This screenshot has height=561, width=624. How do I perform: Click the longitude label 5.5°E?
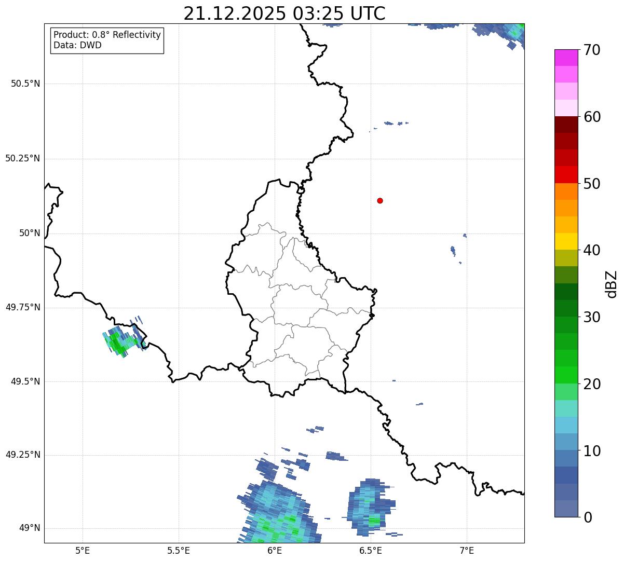pyautogui.click(x=179, y=550)
